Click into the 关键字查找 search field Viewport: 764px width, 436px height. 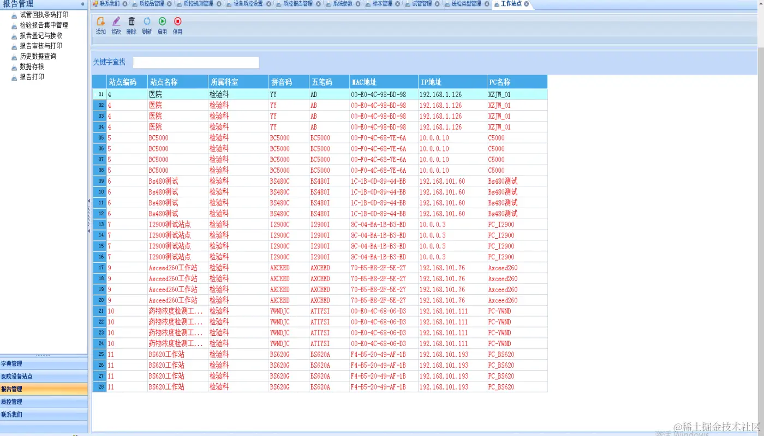pos(196,62)
